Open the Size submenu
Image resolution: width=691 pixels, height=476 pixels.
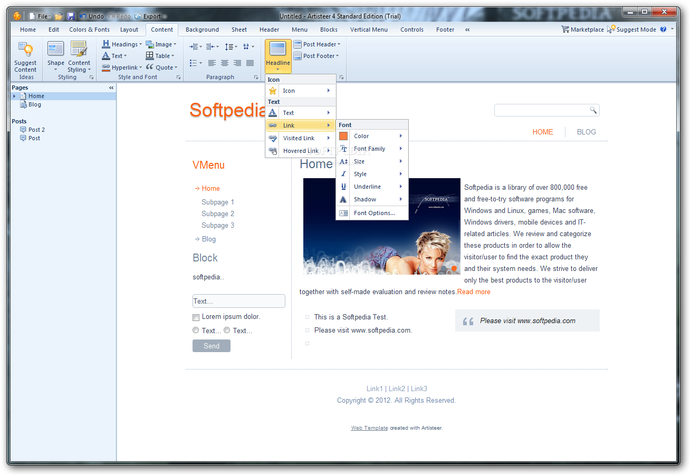[372, 161]
